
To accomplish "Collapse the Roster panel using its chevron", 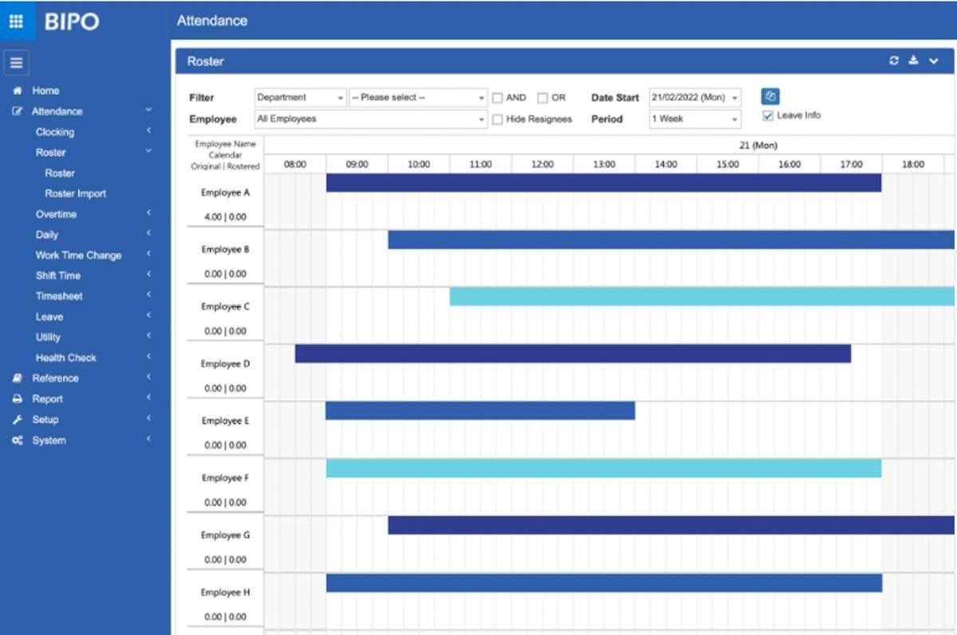I will click(x=934, y=60).
